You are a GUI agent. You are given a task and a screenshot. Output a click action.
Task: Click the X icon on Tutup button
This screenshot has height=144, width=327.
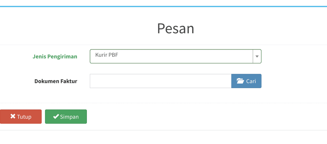click(13, 116)
